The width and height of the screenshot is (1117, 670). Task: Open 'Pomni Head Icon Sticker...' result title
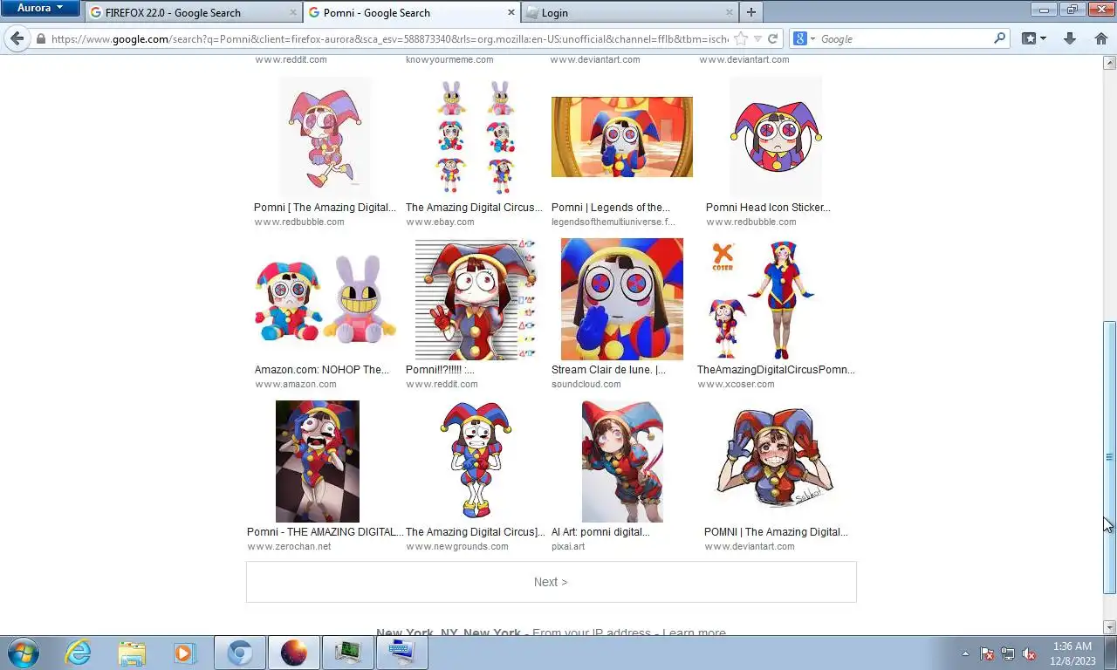(x=768, y=208)
